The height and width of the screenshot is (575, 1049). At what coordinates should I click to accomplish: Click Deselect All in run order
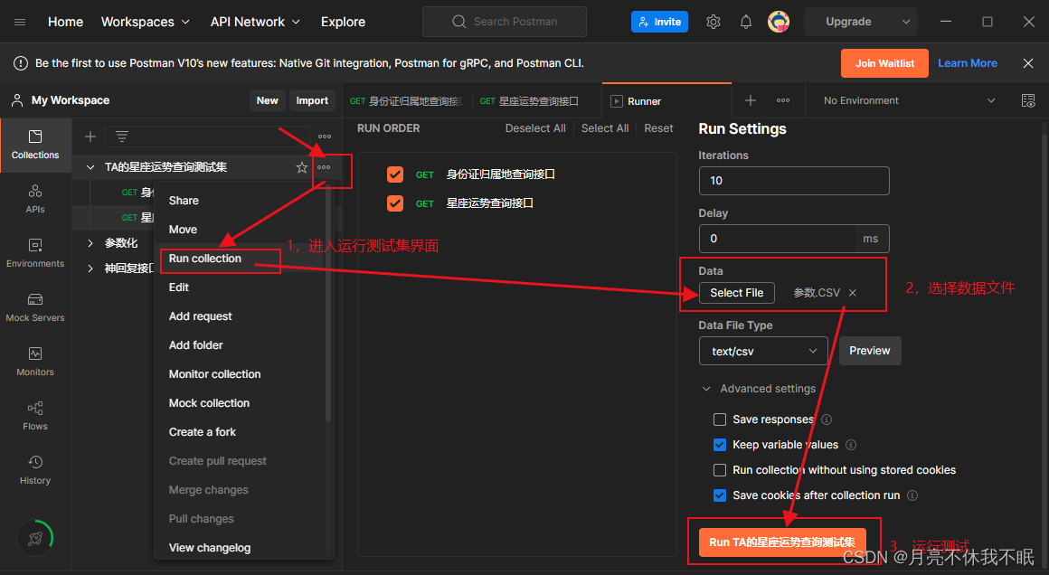click(535, 128)
